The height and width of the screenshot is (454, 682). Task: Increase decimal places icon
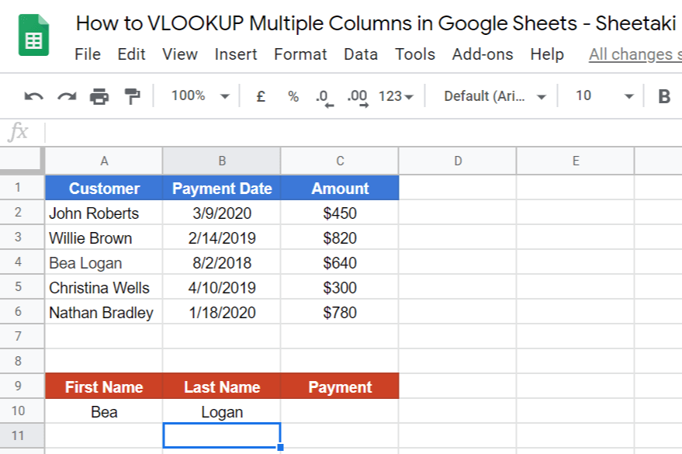coord(356,96)
